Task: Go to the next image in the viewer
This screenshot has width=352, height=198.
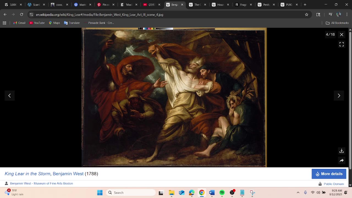Action: tap(339, 96)
